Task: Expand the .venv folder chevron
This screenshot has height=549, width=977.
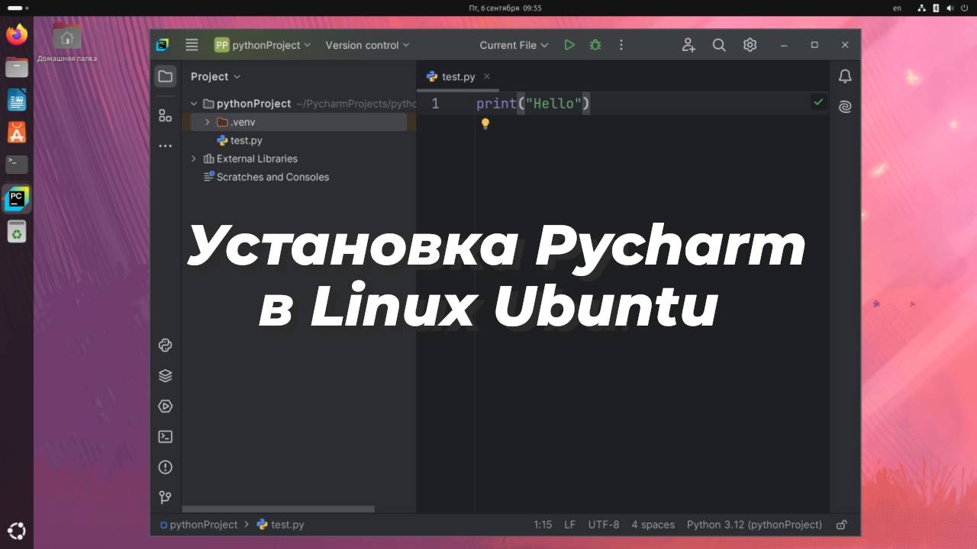Action: pyautogui.click(x=207, y=122)
